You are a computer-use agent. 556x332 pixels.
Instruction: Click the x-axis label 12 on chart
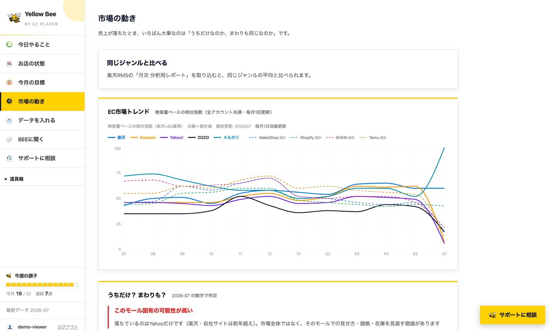[270, 254]
